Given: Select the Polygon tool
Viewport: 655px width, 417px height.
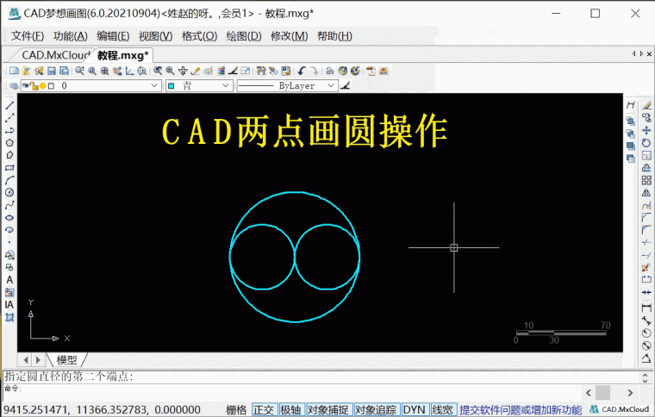Looking at the screenshot, I should click(x=9, y=143).
